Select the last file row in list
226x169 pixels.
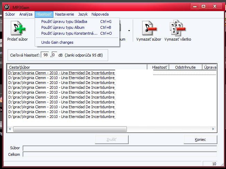(112, 117)
